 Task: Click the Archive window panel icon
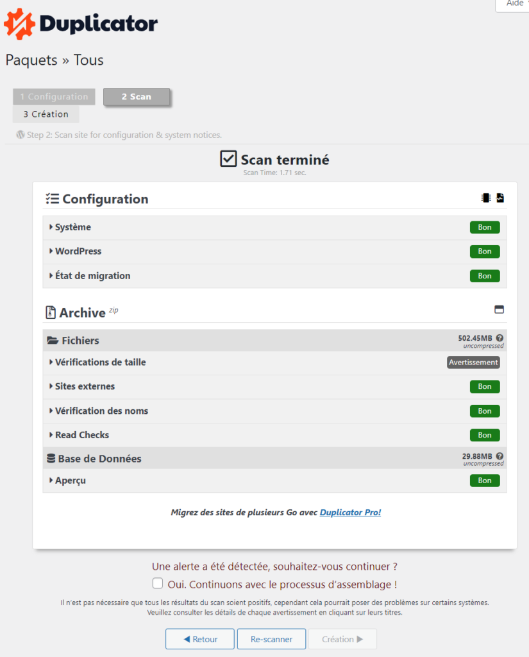(499, 310)
